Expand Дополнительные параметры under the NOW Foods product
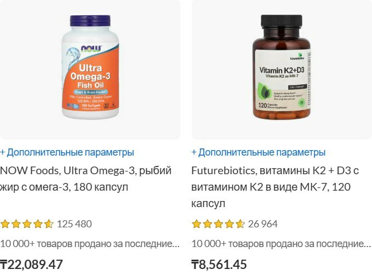Image resolution: width=372 pixels, height=275 pixels. pos(67,152)
